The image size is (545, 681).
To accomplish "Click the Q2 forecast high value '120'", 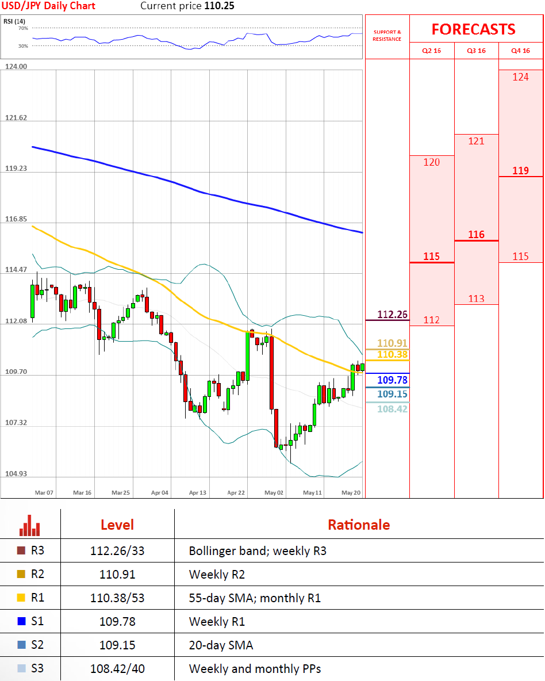I will [x=432, y=162].
